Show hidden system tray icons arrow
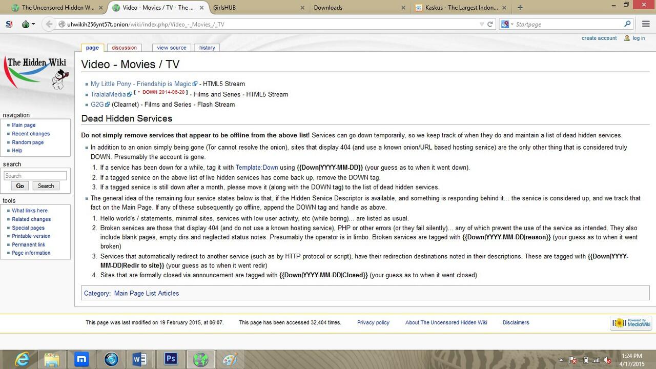The height and width of the screenshot is (369, 656). coord(561,360)
